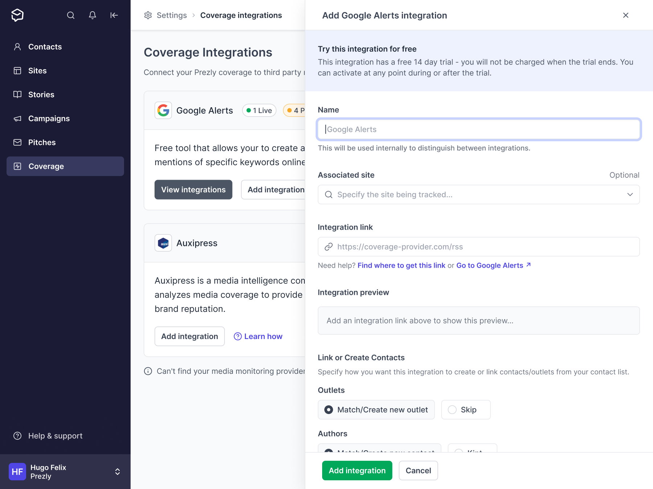
Task: Click the Google Alerts logo icon
Action: (163, 110)
